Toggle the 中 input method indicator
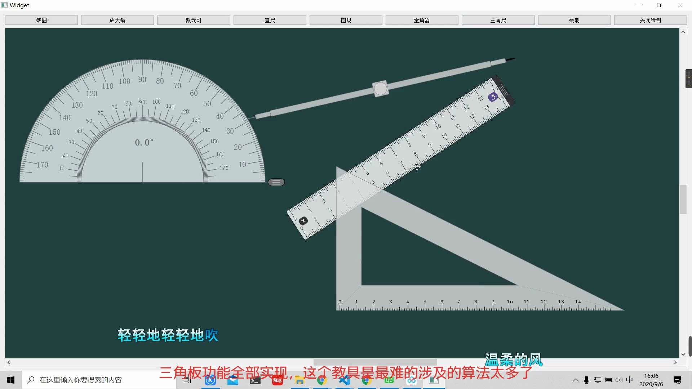The image size is (692, 389). click(x=629, y=380)
